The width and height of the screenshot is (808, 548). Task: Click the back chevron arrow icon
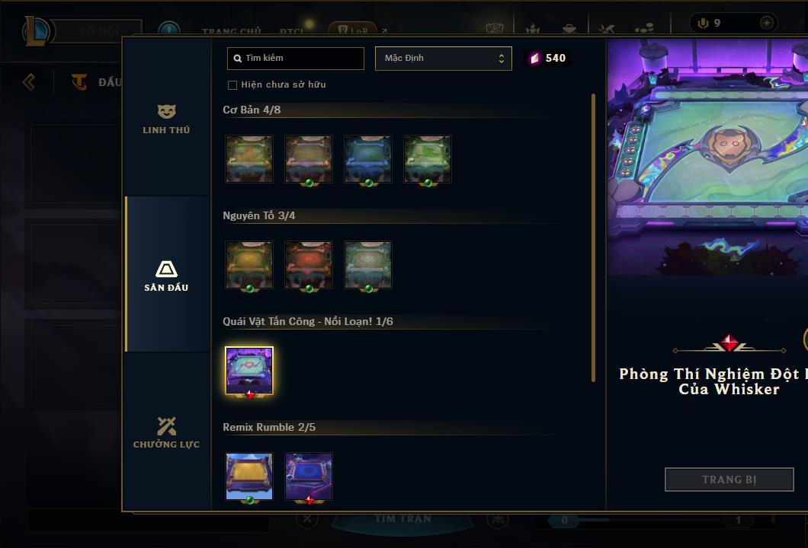coord(29,81)
